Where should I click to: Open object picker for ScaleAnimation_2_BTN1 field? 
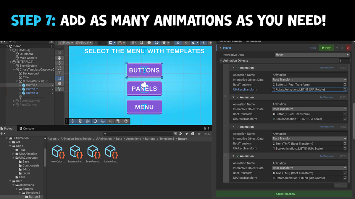[x=345, y=148]
